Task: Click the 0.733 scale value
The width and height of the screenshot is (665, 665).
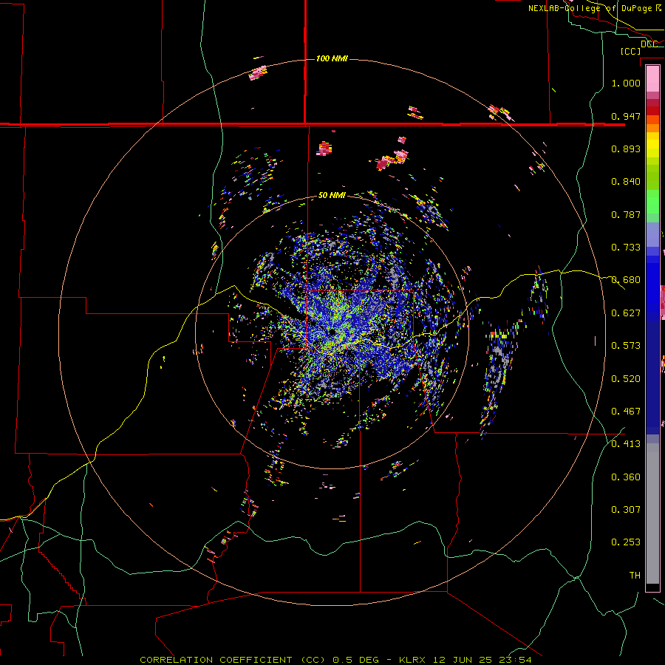Action: point(626,248)
